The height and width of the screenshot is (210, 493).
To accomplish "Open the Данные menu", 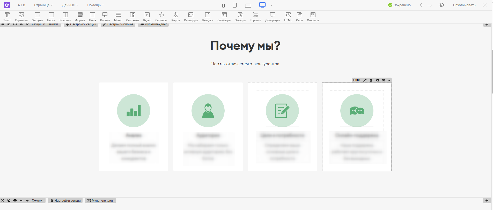I will click(x=70, y=5).
